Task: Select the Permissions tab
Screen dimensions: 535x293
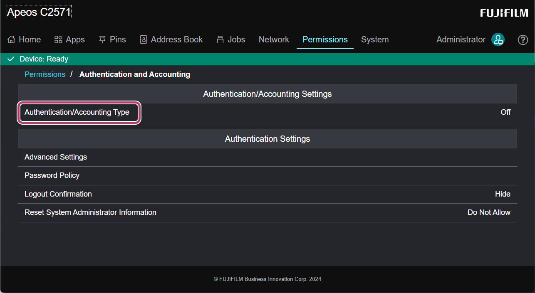Action: pyautogui.click(x=325, y=39)
